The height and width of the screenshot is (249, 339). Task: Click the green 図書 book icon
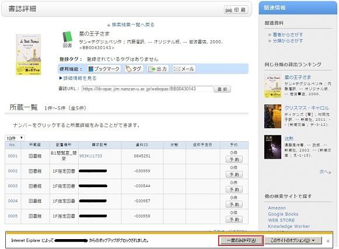(x=68, y=39)
